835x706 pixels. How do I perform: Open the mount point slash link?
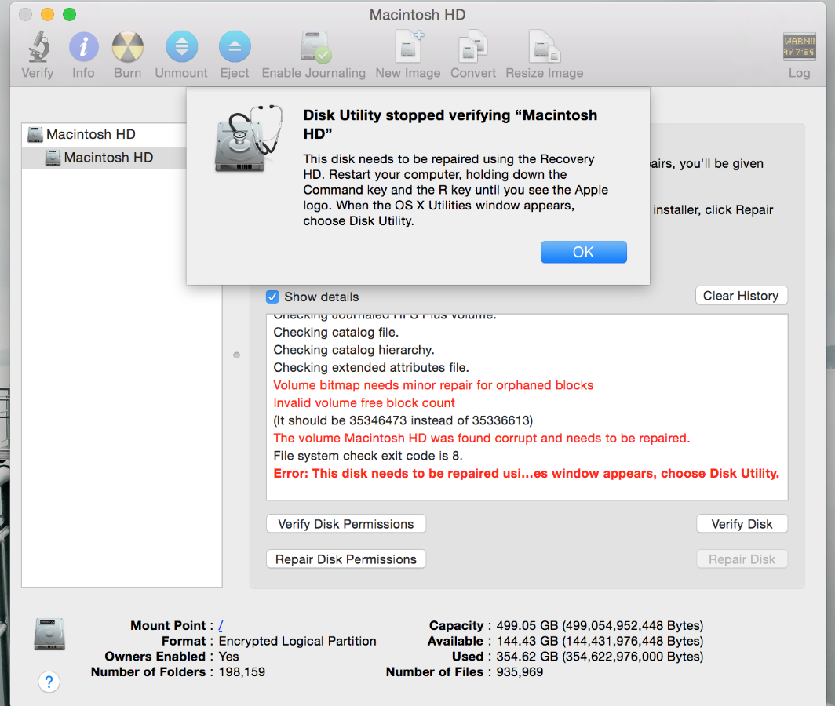tap(221, 626)
